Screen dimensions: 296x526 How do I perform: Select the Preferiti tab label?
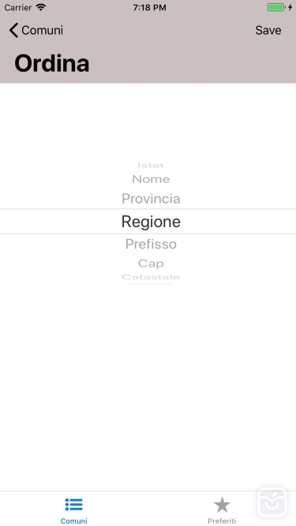pyautogui.click(x=222, y=521)
